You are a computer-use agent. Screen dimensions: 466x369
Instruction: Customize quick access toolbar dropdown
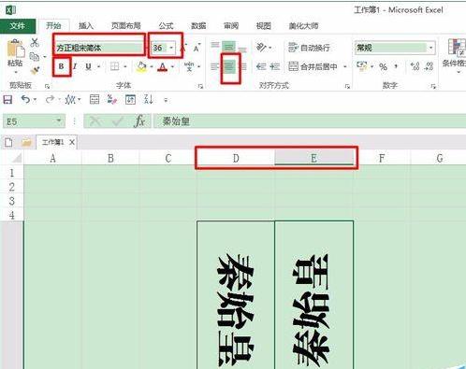(166, 100)
